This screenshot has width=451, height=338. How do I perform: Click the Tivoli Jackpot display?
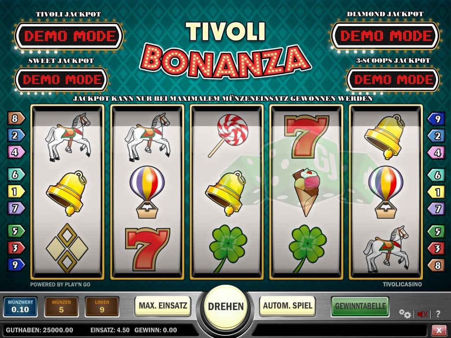tap(69, 36)
